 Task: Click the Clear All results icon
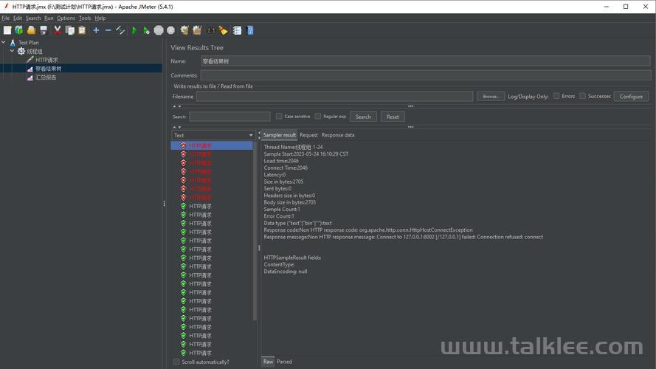(197, 30)
